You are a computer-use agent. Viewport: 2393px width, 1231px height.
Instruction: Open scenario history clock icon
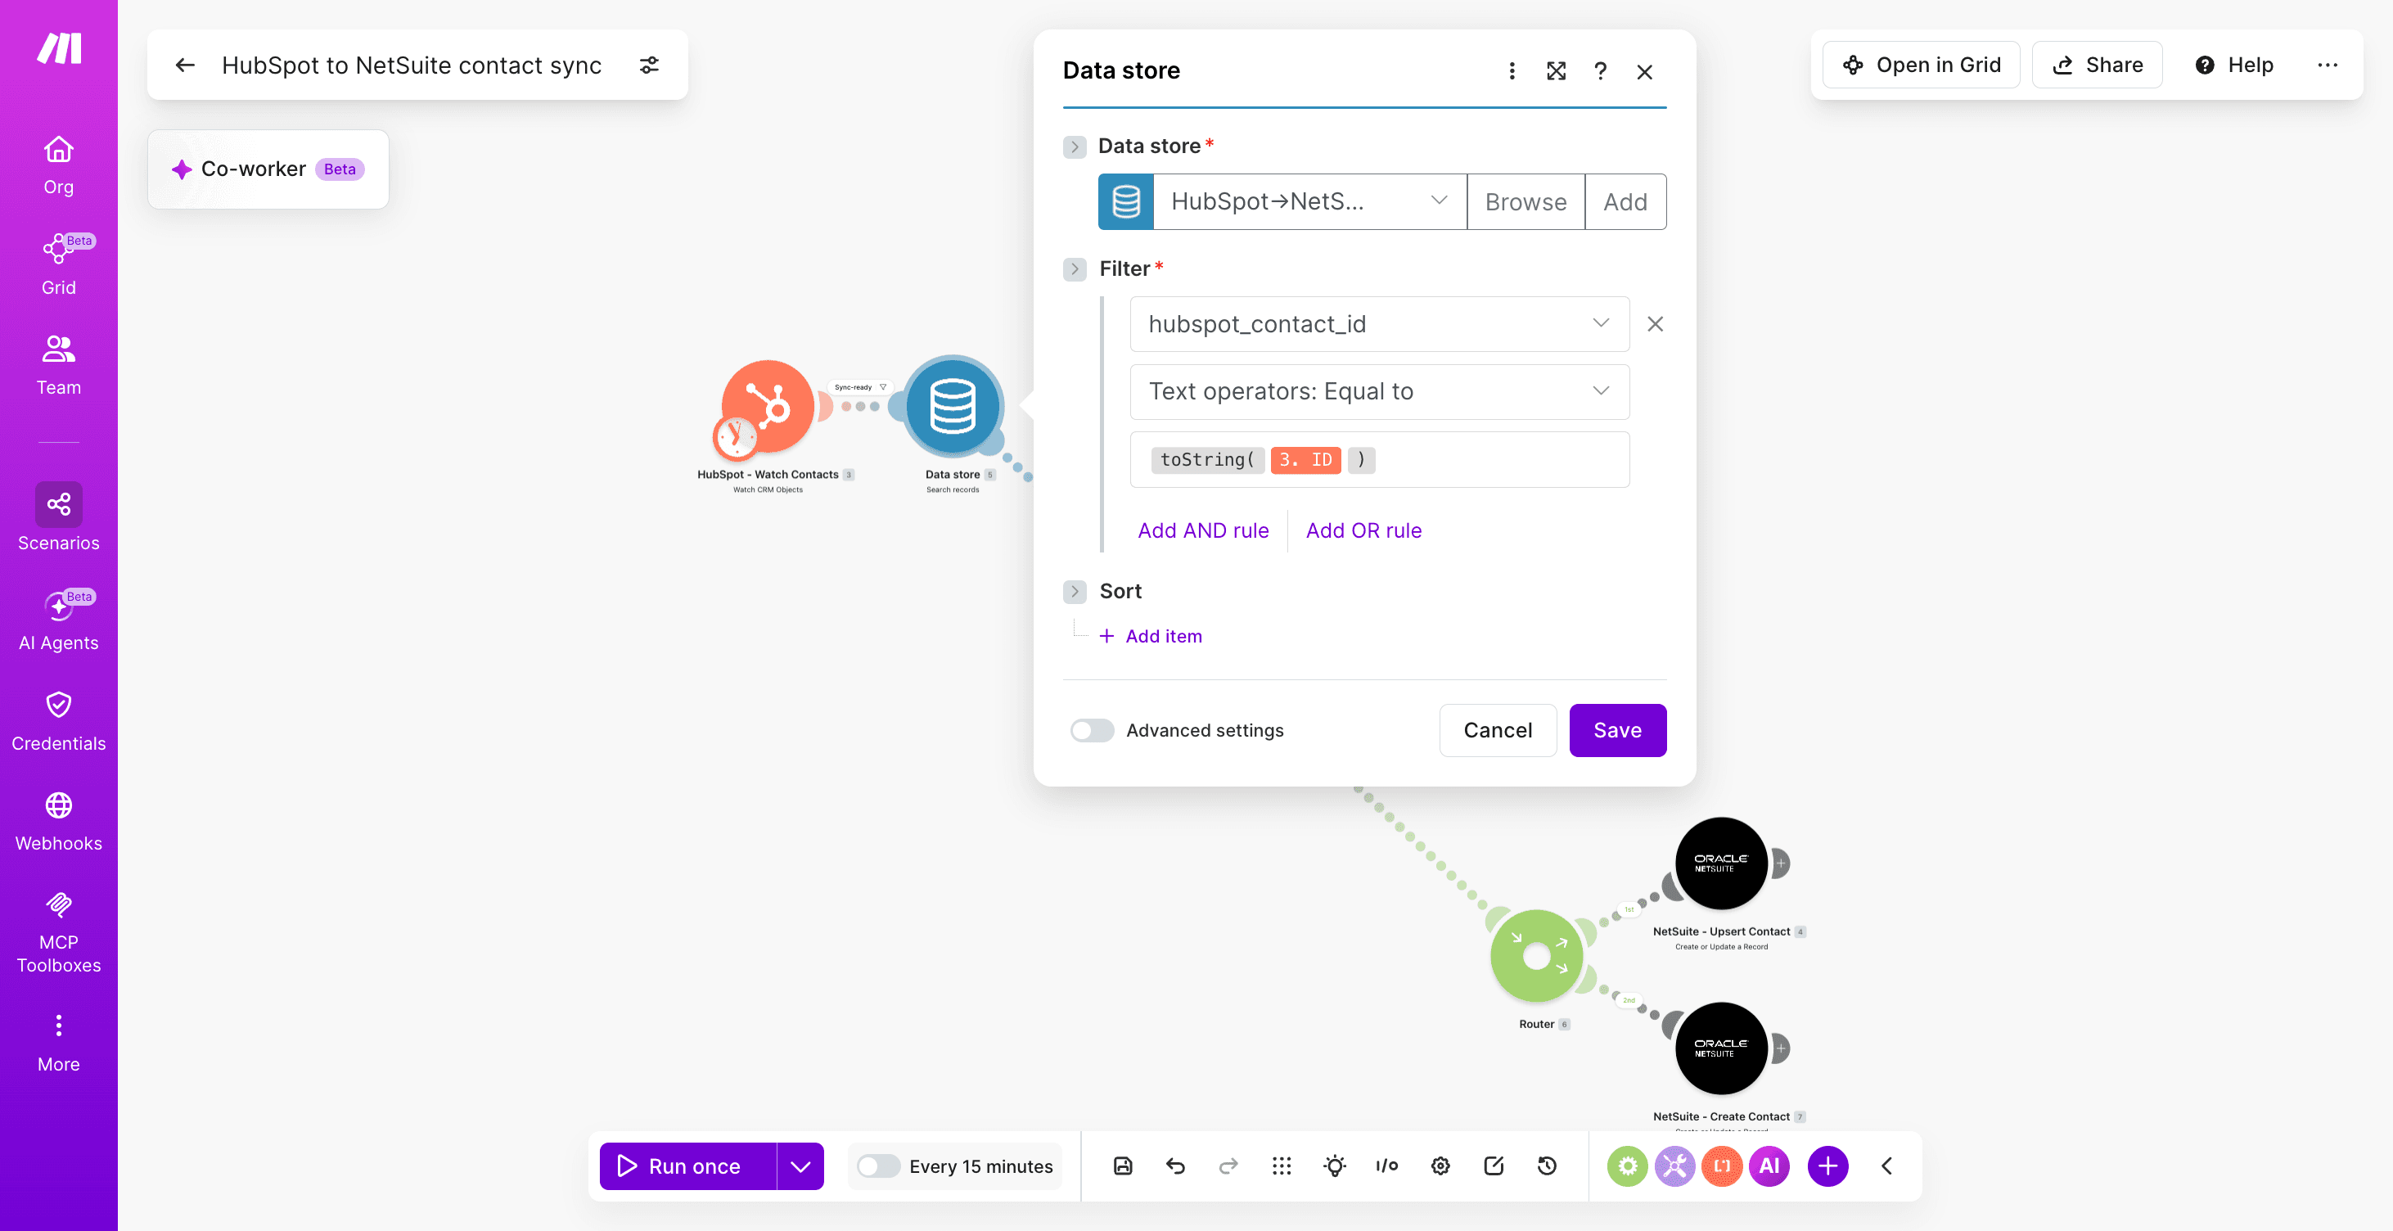(1547, 1166)
